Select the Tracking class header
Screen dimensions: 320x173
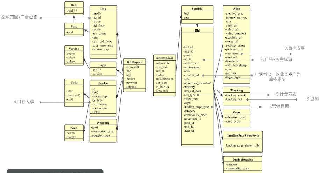click(x=236, y=90)
